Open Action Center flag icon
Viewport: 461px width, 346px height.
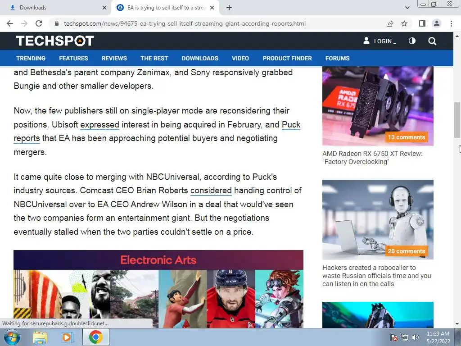pos(393,337)
